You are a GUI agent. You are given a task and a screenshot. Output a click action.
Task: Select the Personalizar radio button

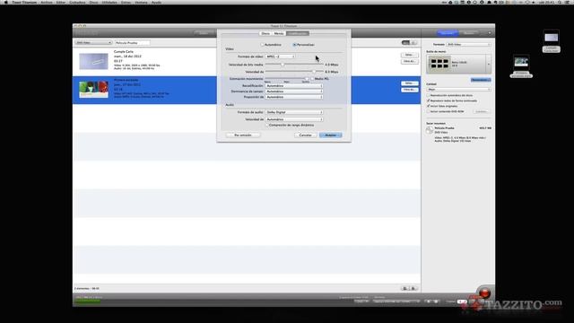[x=294, y=45]
